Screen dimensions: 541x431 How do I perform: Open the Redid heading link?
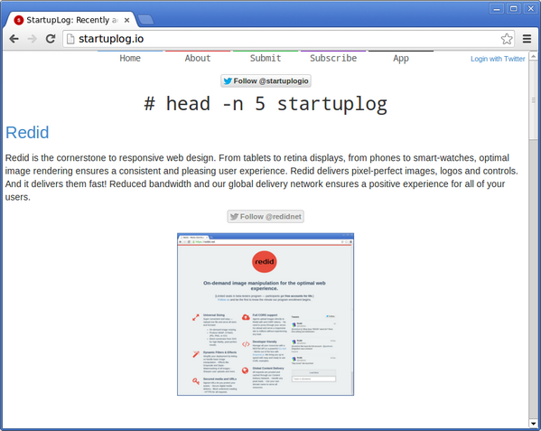[x=27, y=133]
